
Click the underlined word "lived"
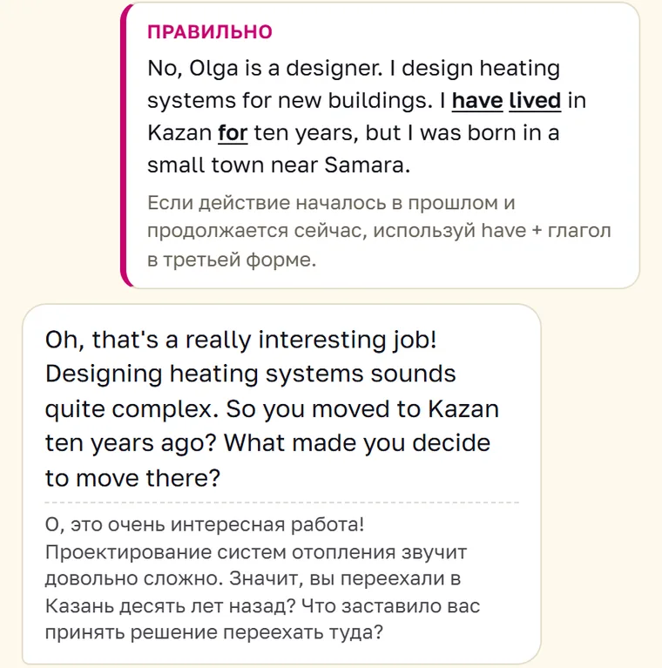point(535,101)
